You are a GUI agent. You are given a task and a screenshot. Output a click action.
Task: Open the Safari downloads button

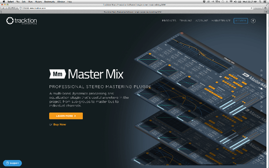click(265, 8)
